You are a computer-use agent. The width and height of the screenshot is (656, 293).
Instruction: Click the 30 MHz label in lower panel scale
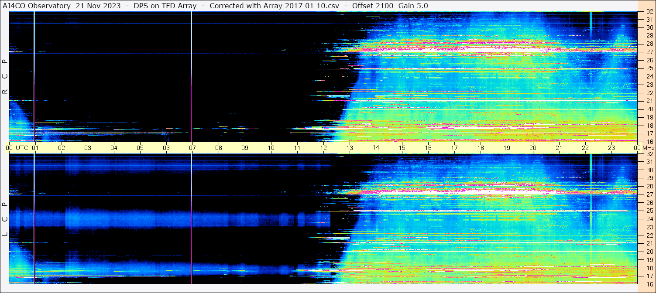649,170
